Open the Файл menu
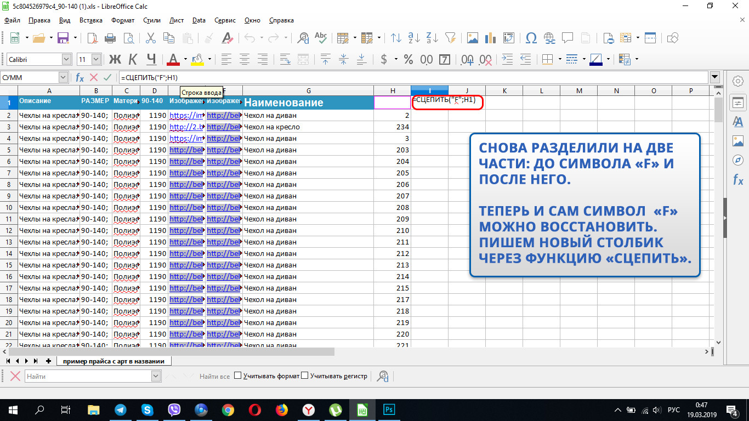Viewport: 749px width, 421px height. (x=12, y=20)
